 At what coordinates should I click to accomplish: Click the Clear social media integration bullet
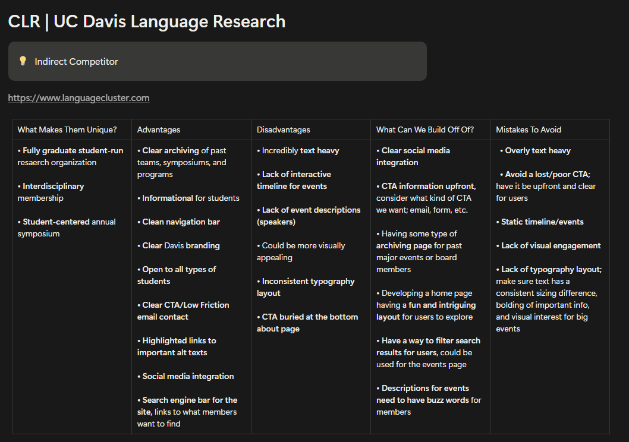[413, 156]
